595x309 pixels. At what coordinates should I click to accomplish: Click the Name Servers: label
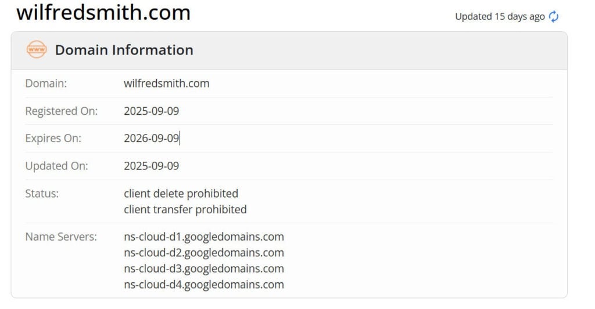[60, 237]
